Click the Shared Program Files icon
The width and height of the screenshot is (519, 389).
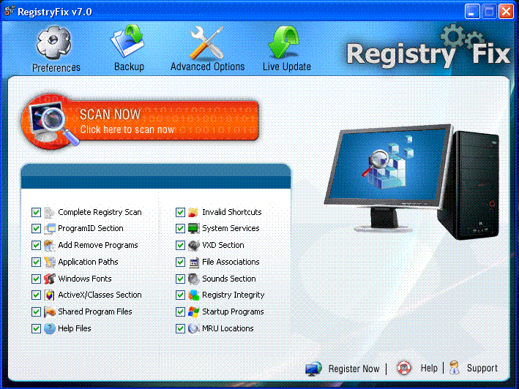(x=49, y=311)
